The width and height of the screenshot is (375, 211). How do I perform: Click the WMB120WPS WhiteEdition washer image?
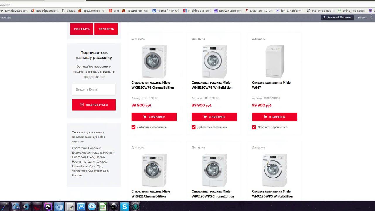pyautogui.click(x=214, y=62)
